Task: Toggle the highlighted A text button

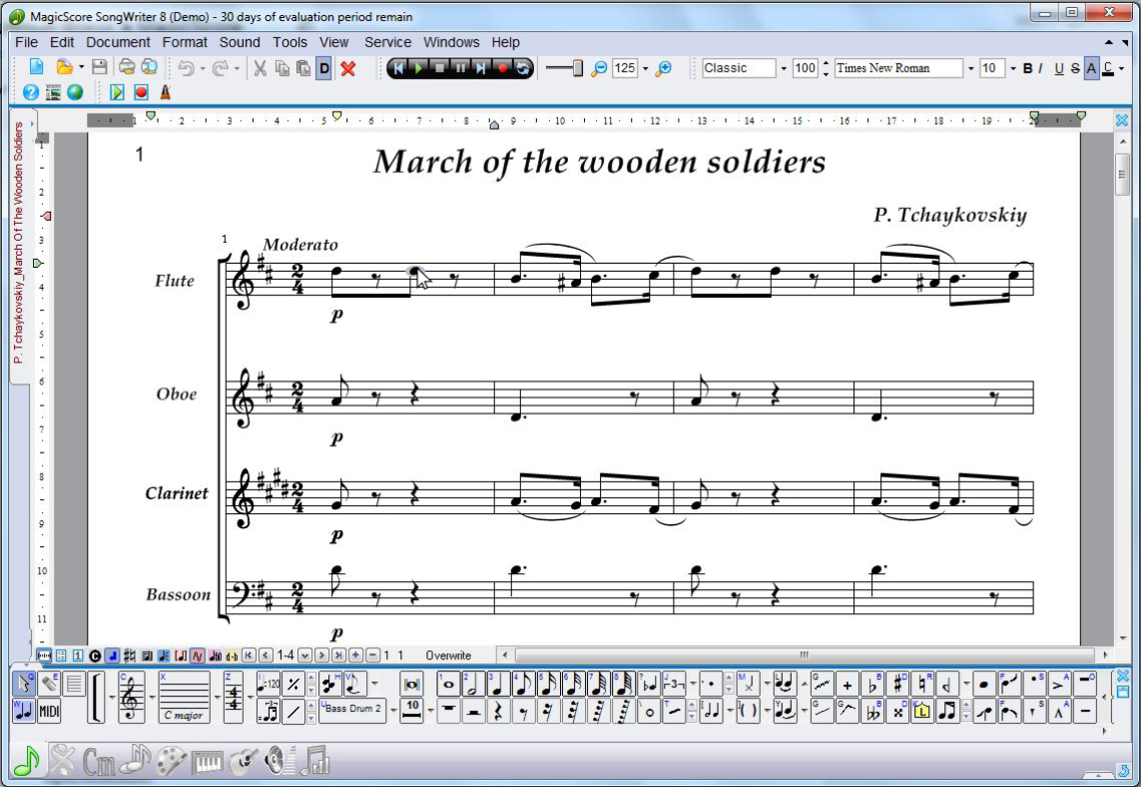Action: click(1091, 69)
